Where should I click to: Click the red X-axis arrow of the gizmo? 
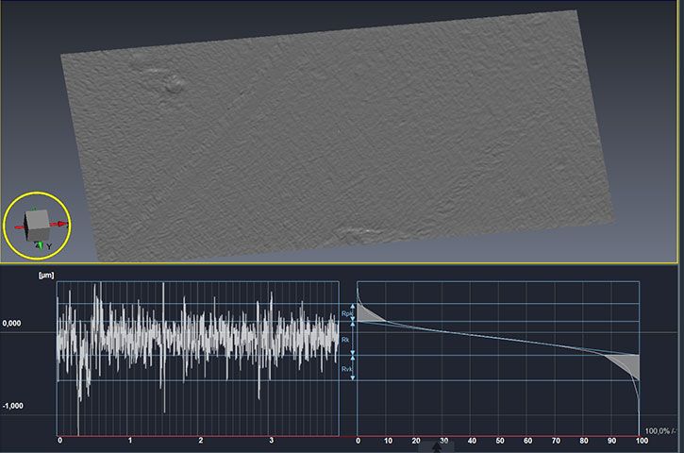[x=61, y=225]
